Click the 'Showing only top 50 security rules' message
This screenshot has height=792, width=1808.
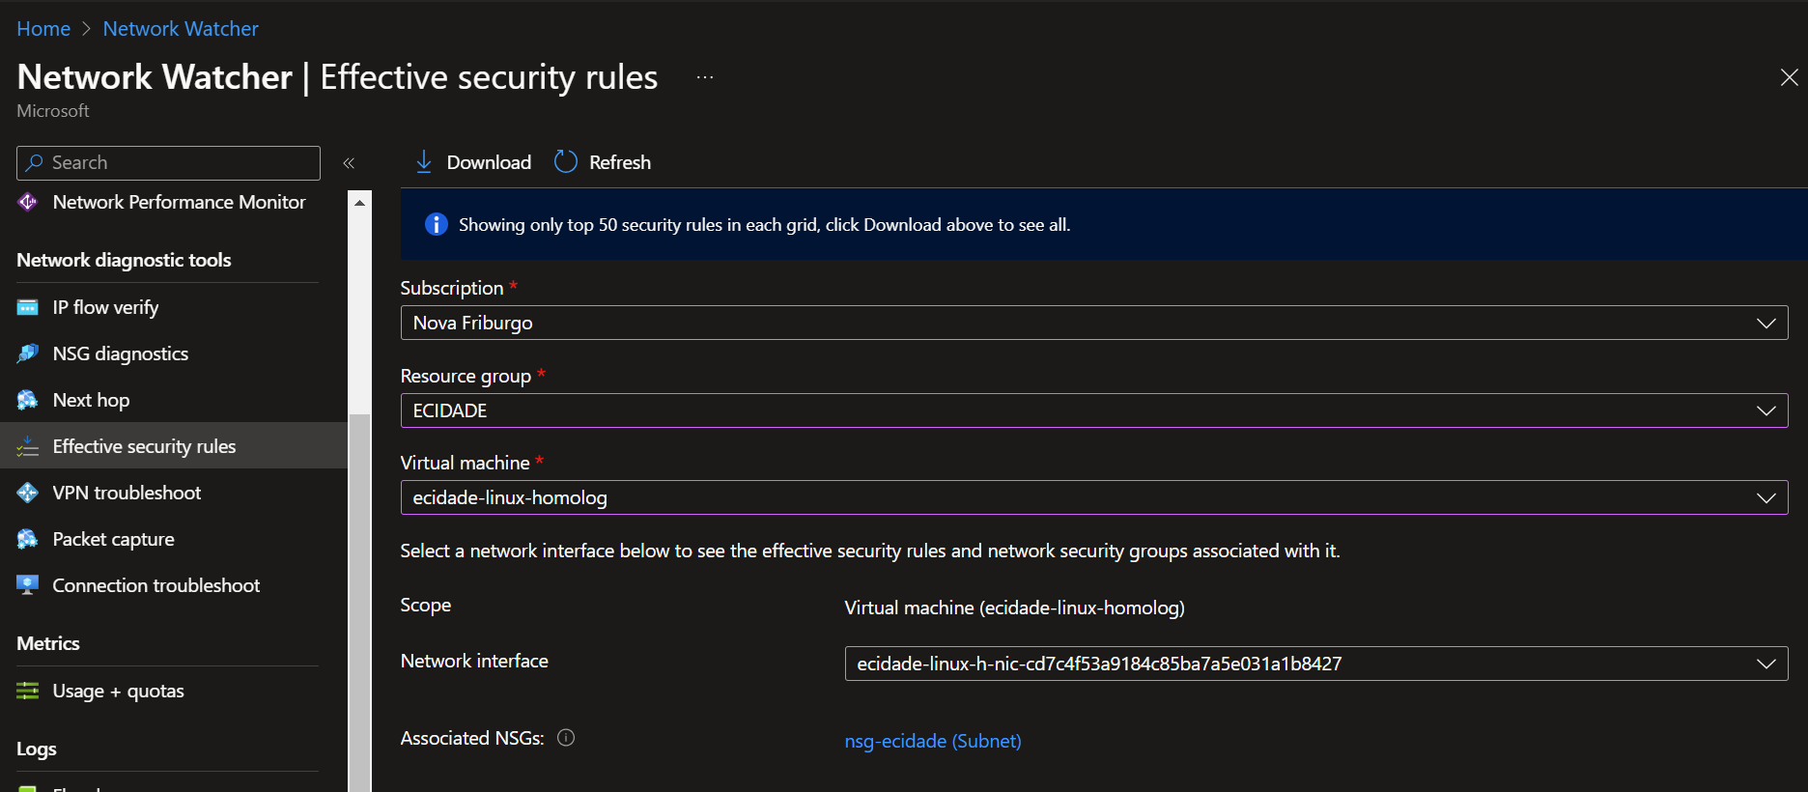(x=764, y=224)
